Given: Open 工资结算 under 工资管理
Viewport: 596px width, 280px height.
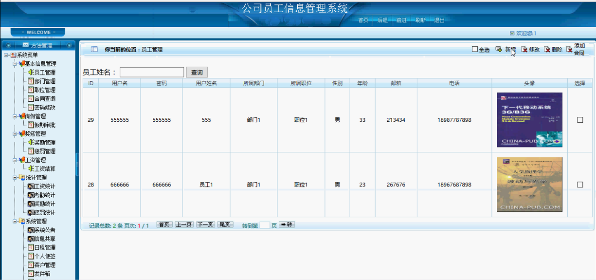Looking at the screenshot, I should click(44, 169).
